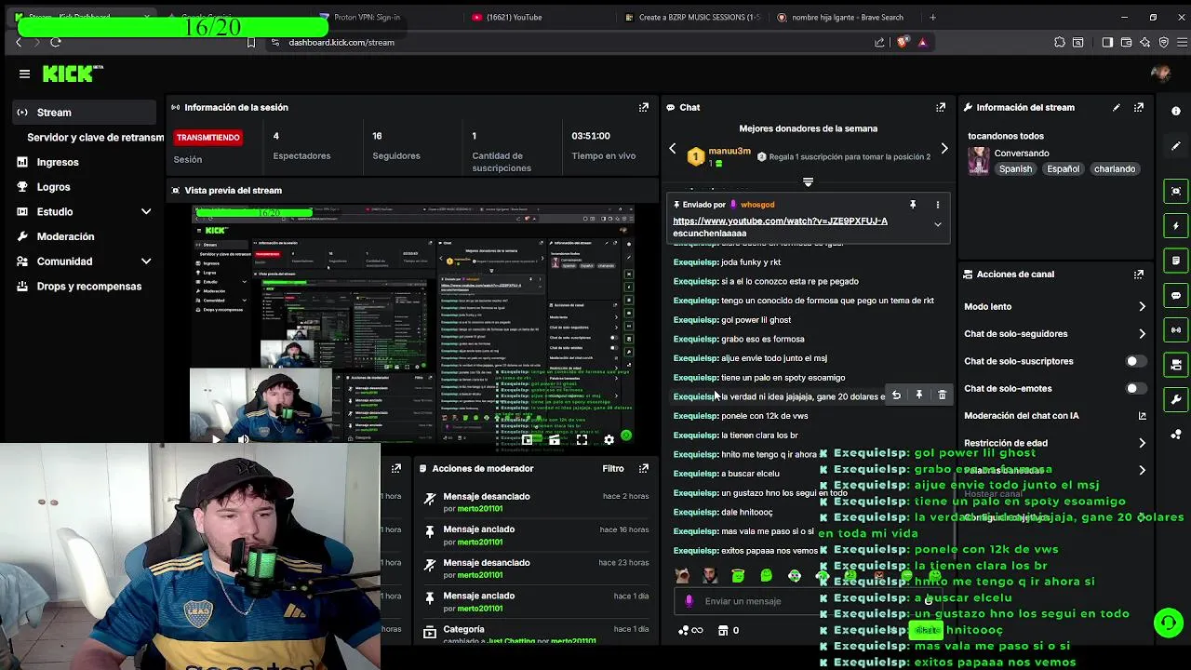1191x670 pixels.
Task: Toggle the notes panel in right rail
Action: (x=1176, y=261)
